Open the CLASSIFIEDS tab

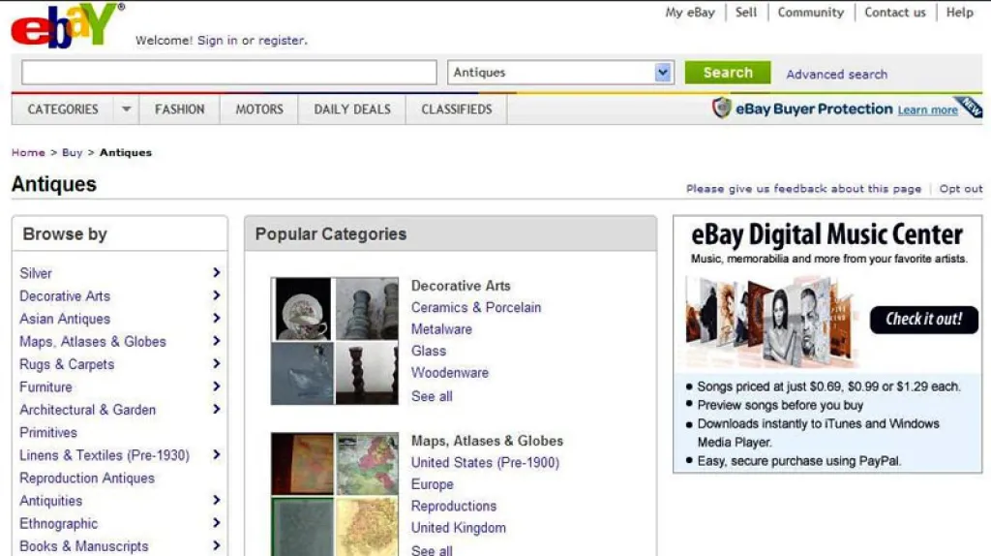[x=457, y=109]
